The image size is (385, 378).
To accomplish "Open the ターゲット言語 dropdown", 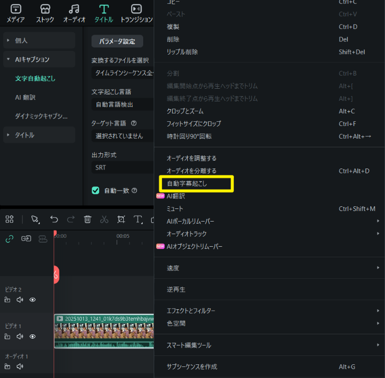I will click(x=123, y=136).
